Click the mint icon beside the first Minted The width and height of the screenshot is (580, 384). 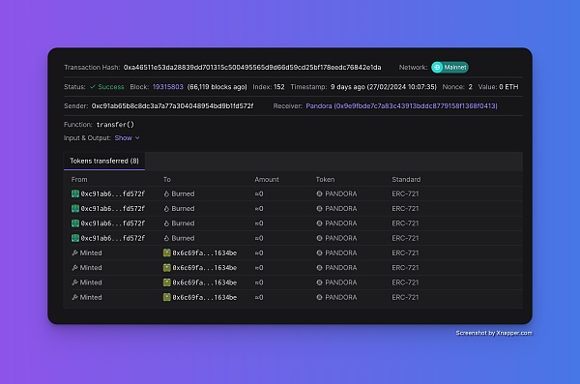(x=74, y=252)
